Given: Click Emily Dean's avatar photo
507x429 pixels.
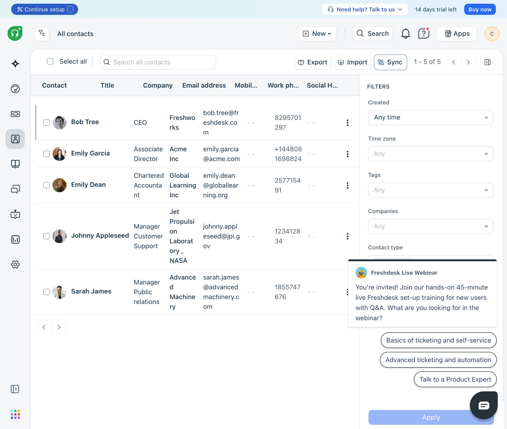Looking at the screenshot, I should 59,185.
